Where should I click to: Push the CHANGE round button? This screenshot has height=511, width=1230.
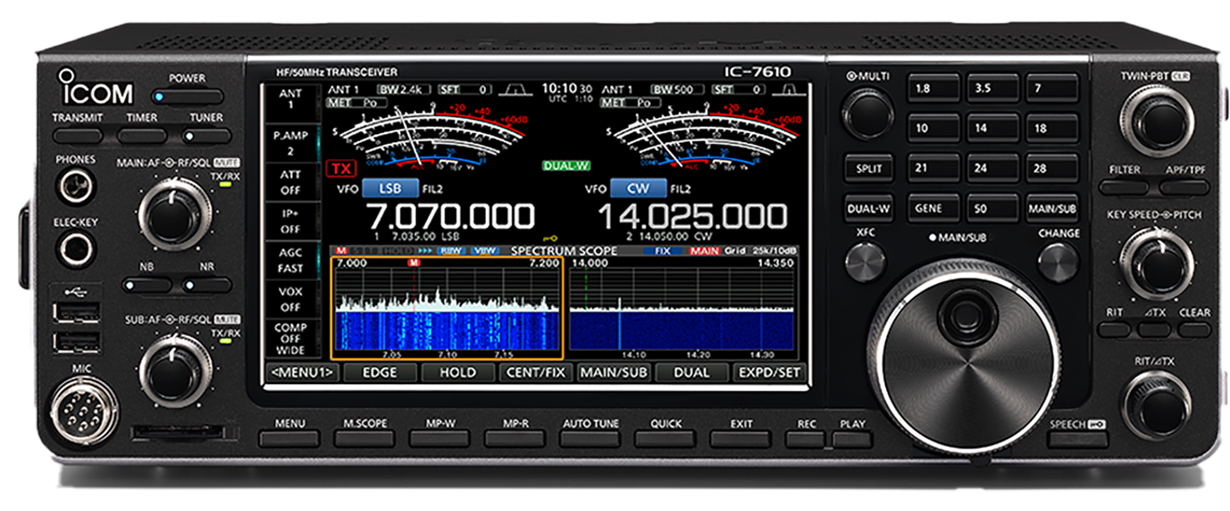pyautogui.click(x=1058, y=262)
